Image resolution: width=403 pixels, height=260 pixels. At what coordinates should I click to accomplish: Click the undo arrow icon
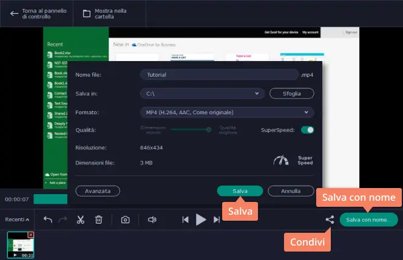48,219
